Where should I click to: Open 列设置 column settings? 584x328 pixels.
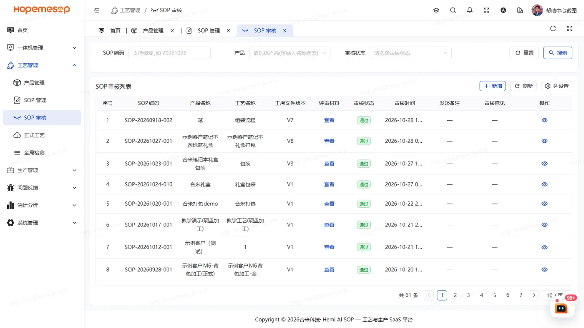pos(556,86)
